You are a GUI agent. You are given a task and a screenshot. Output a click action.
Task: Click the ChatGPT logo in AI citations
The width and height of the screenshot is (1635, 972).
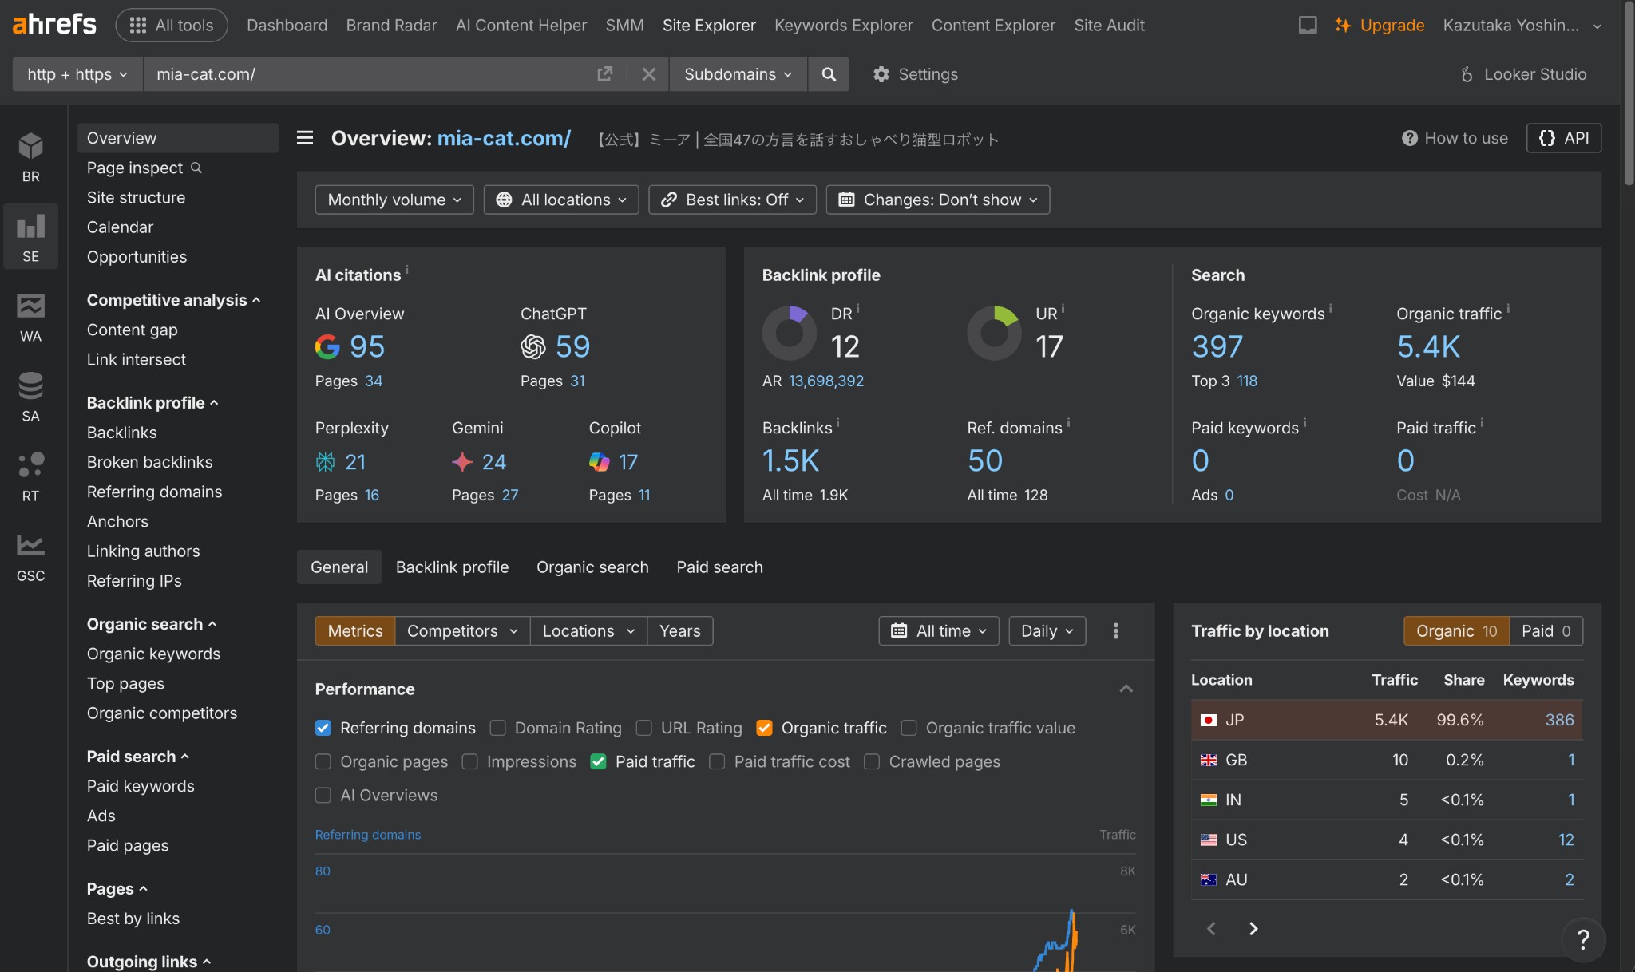pos(533,346)
